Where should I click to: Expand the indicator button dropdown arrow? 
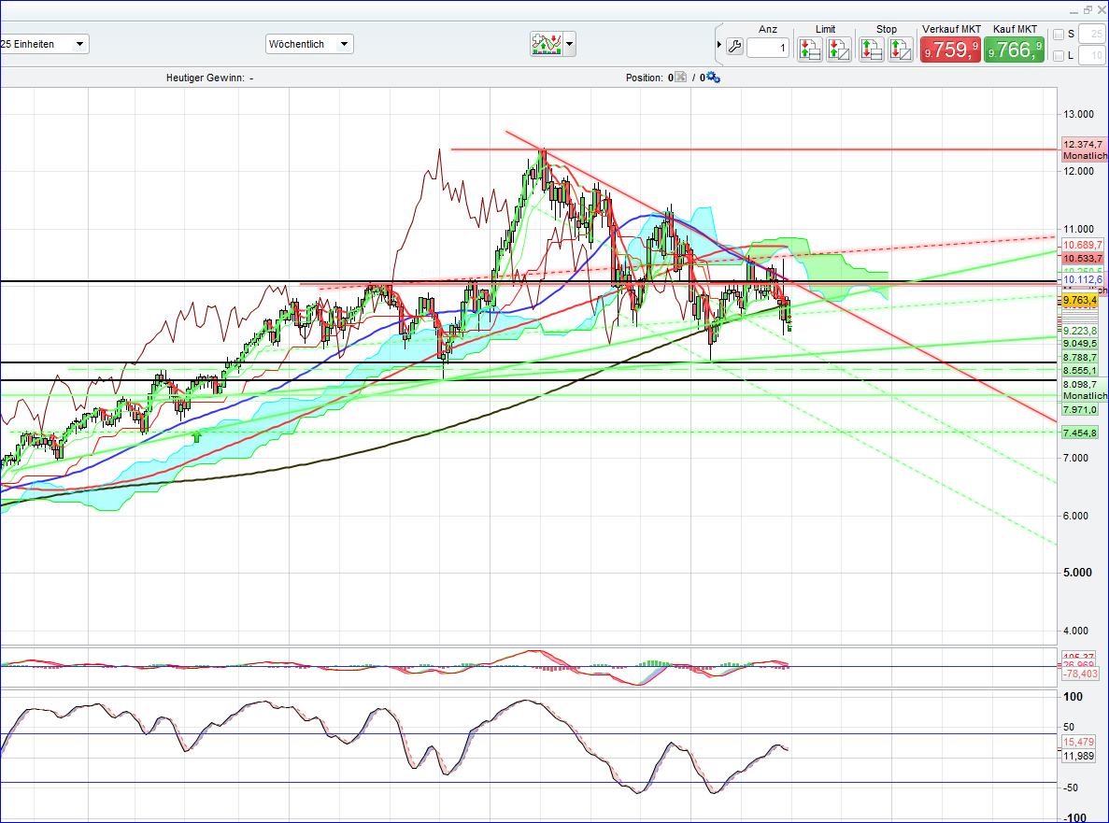(569, 44)
